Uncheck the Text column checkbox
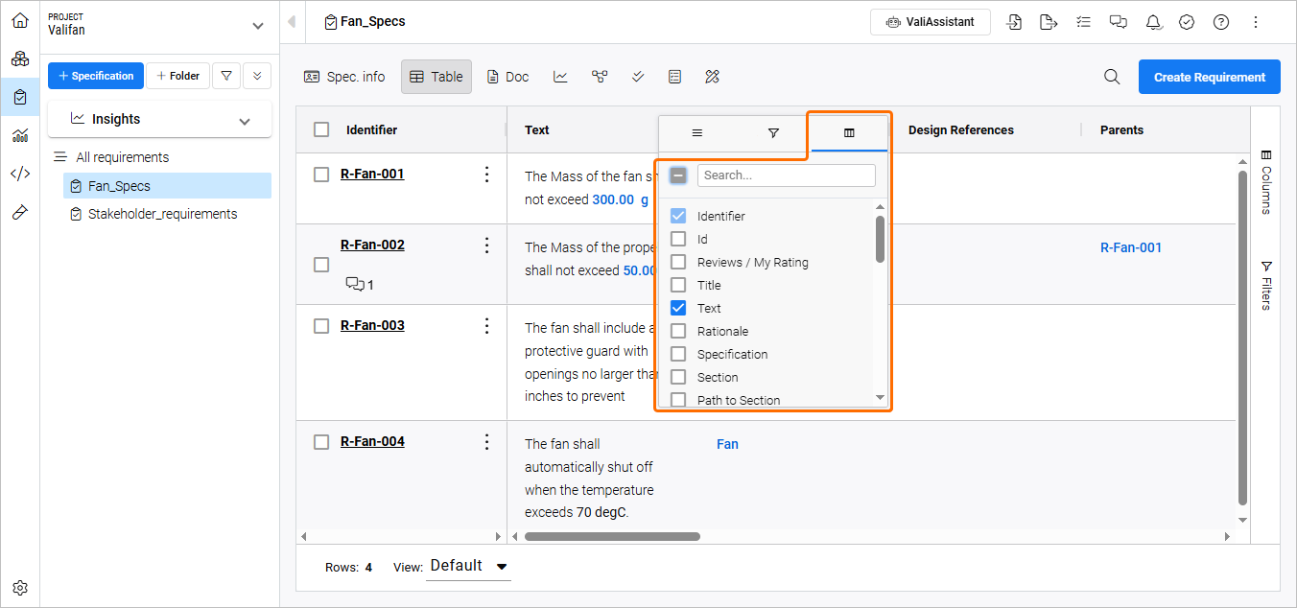This screenshot has height=608, width=1297. [678, 308]
